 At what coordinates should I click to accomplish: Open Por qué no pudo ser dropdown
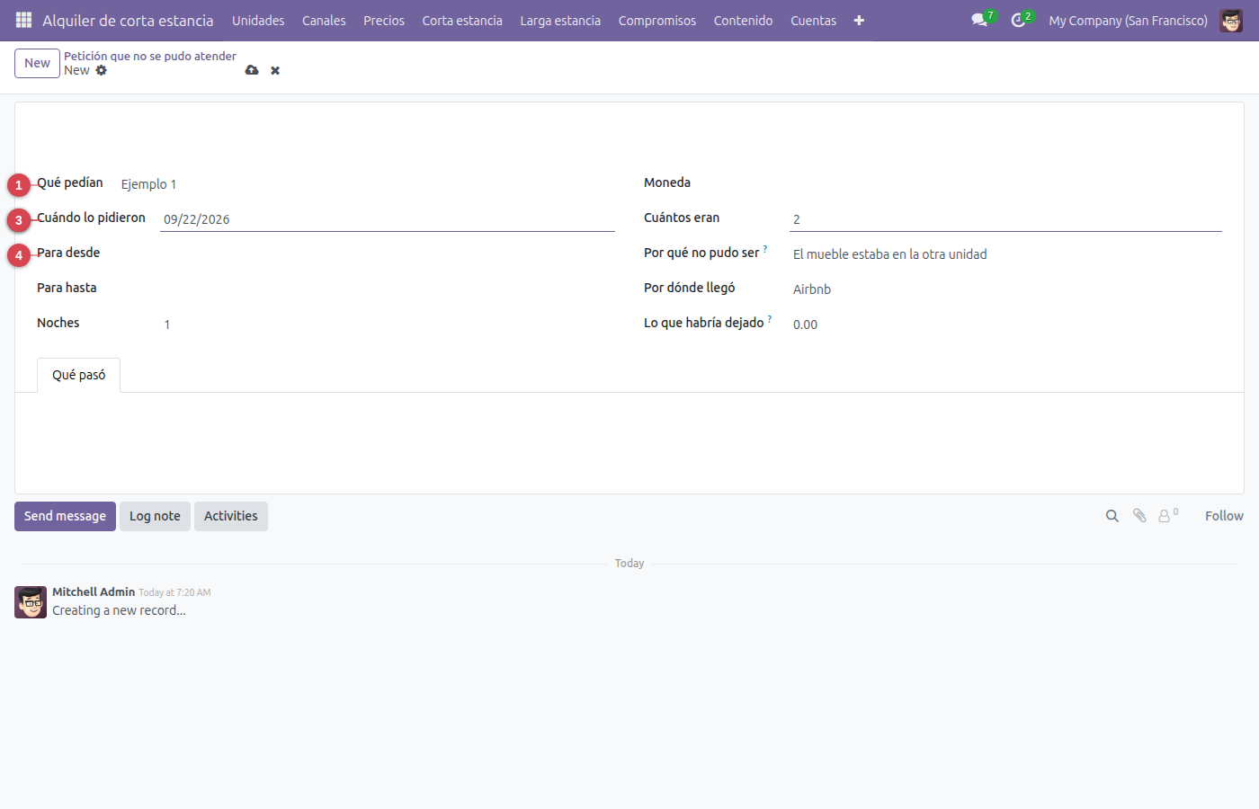1005,254
